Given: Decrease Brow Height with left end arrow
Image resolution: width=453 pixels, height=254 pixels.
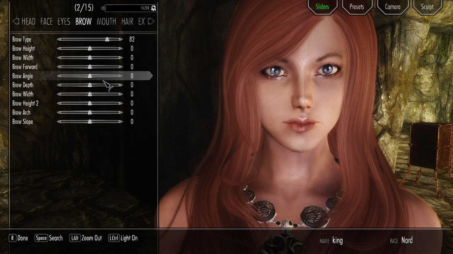Looking at the screenshot, I should tap(59, 49).
